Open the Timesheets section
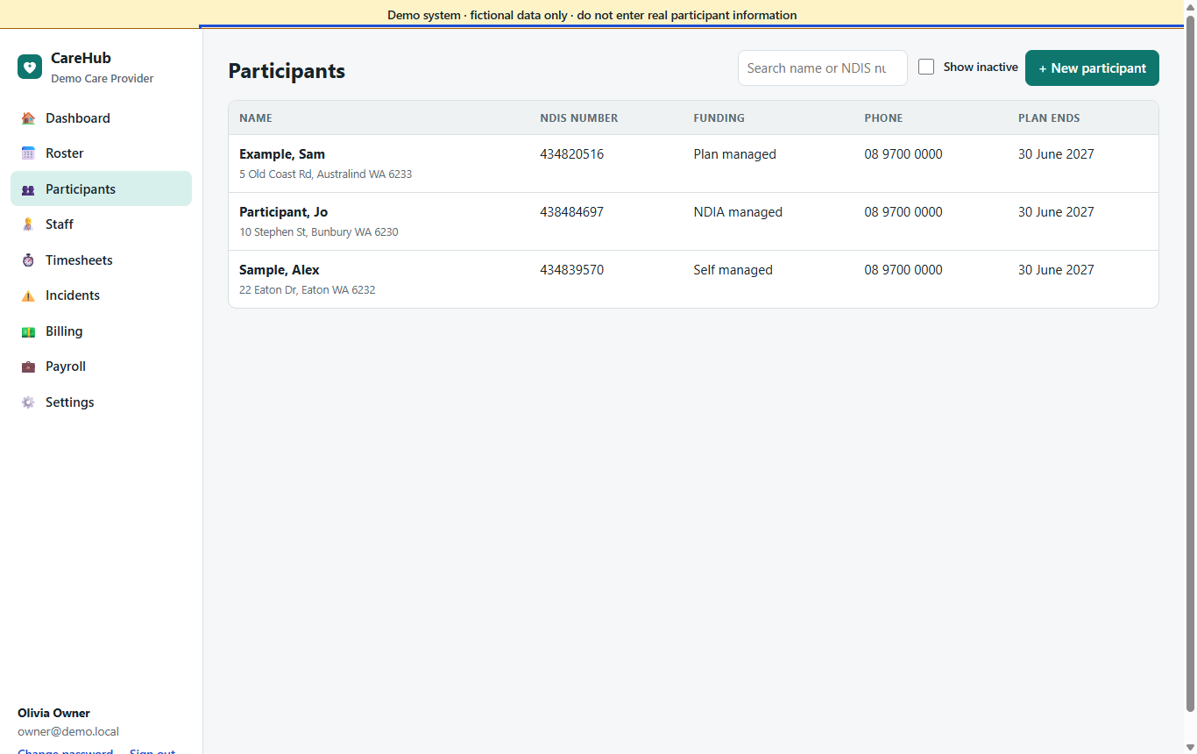1197x754 pixels. tap(101, 260)
